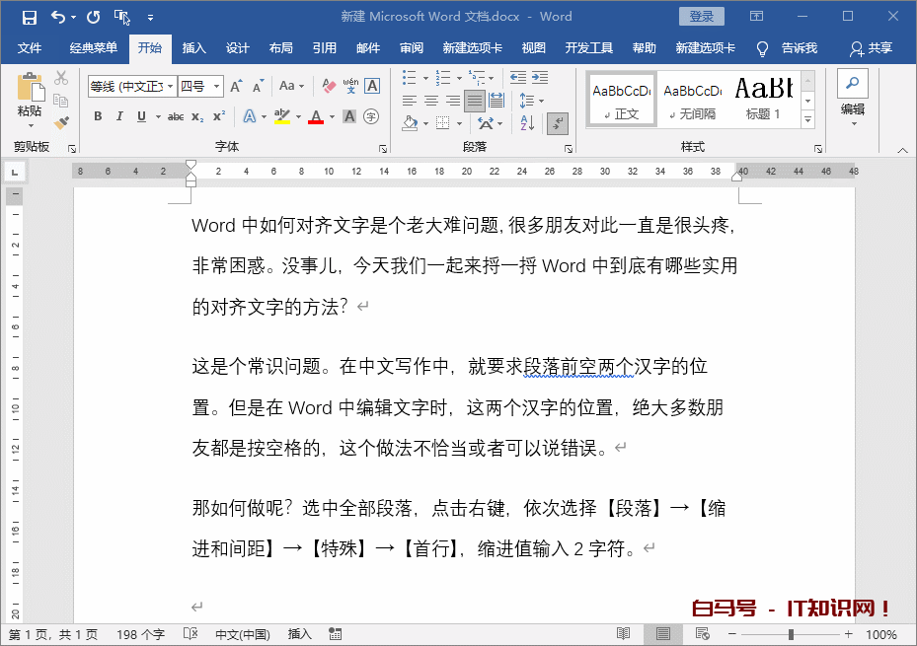
Task: Select the Sort icon in paragraph group
Action: [527, 123]
